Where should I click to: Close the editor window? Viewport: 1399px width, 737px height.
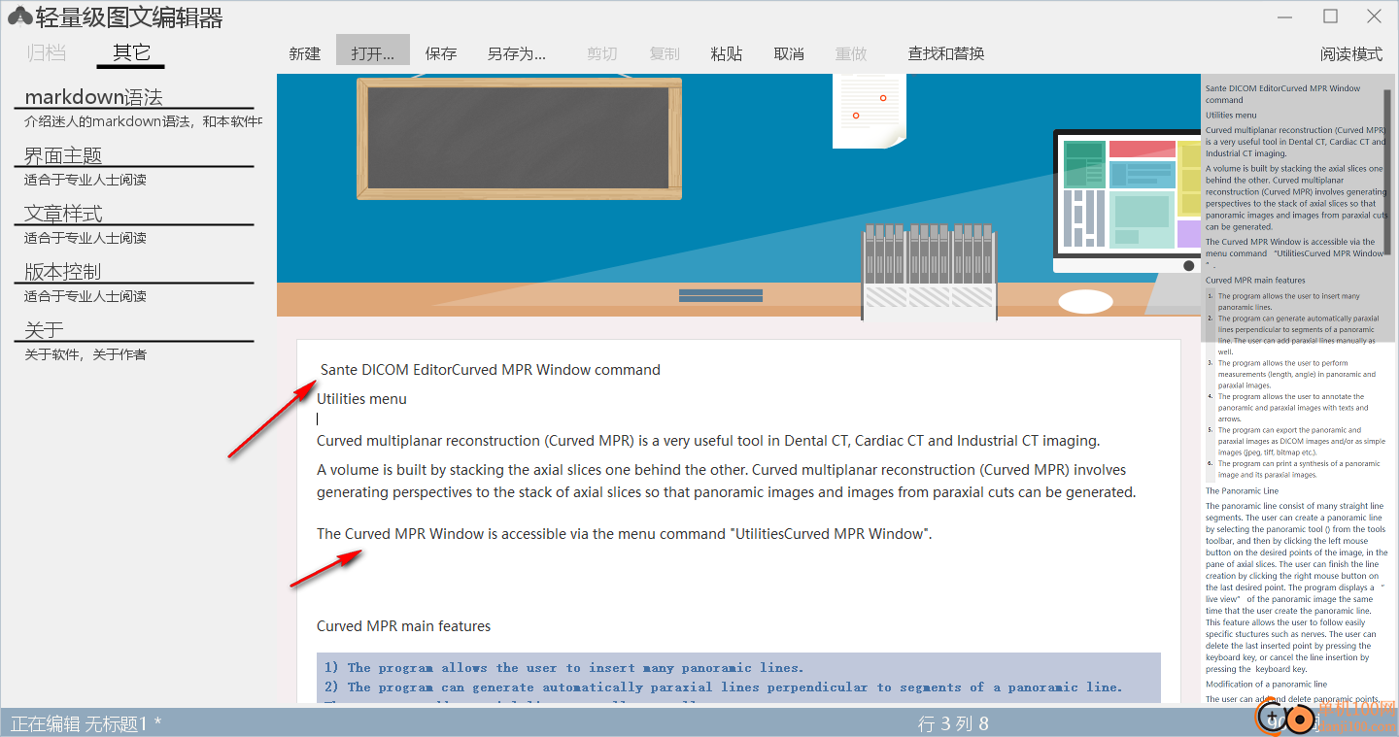1375,17
